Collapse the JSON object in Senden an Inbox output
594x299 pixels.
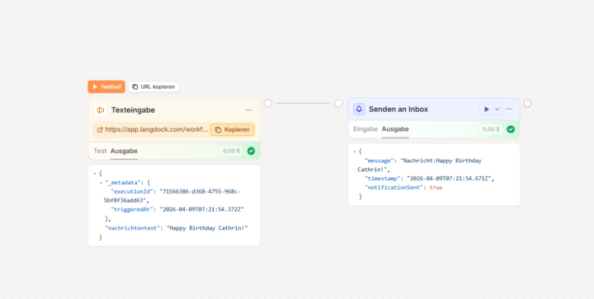[355, 152]
